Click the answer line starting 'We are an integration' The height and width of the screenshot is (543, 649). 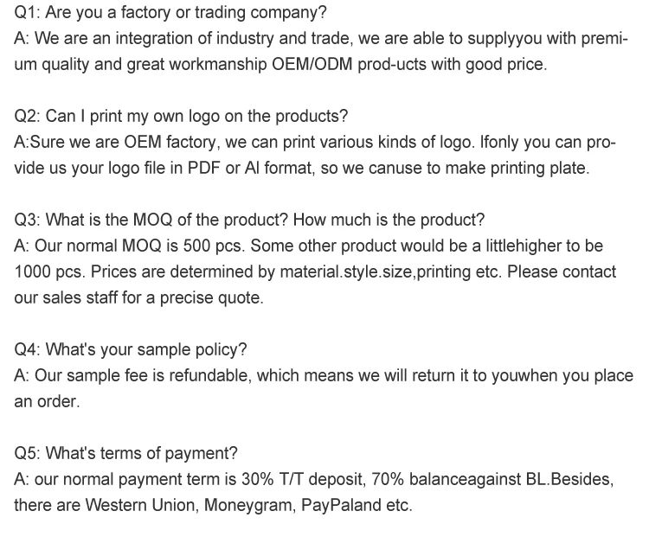[320, 39]
